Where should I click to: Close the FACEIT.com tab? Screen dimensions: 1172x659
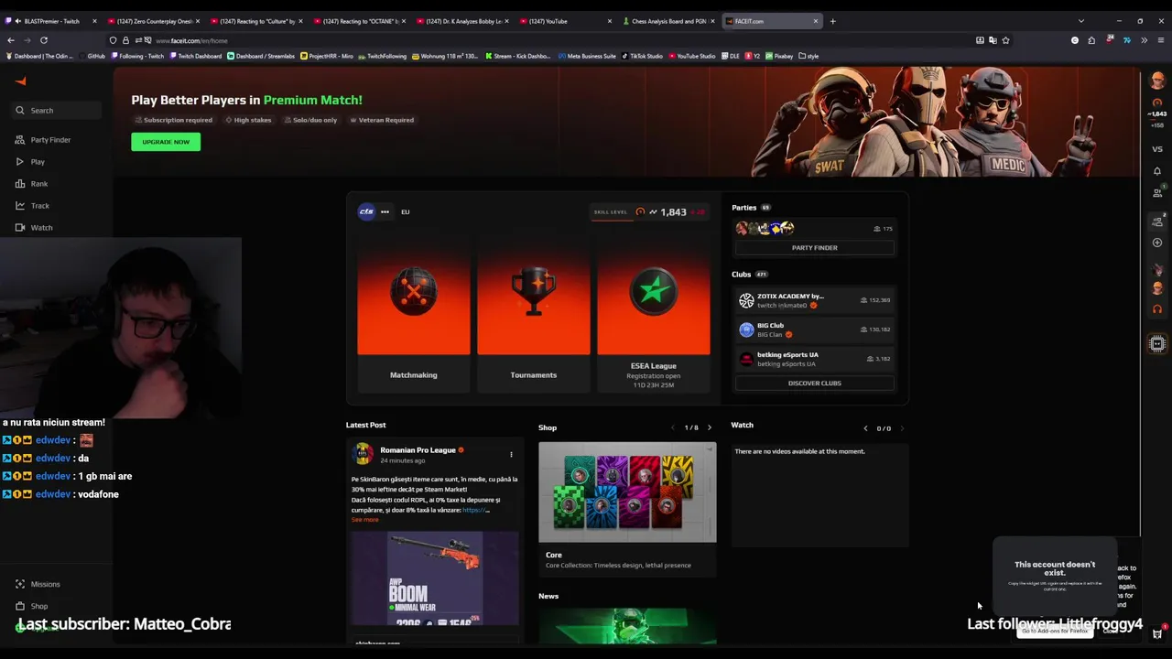pos(816,21)
